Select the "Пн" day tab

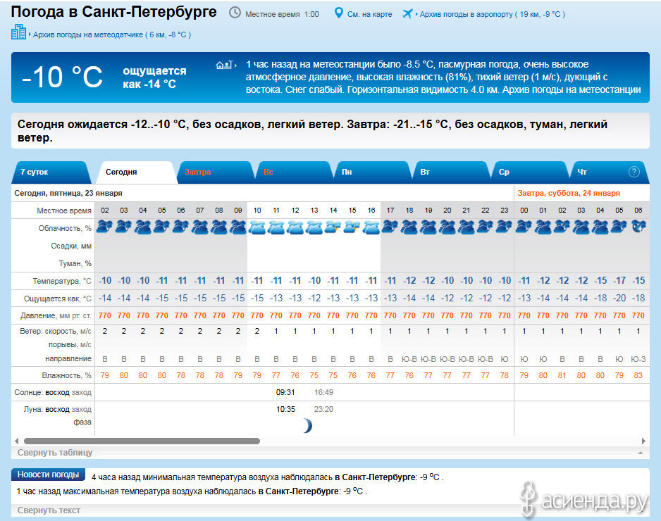347,172
